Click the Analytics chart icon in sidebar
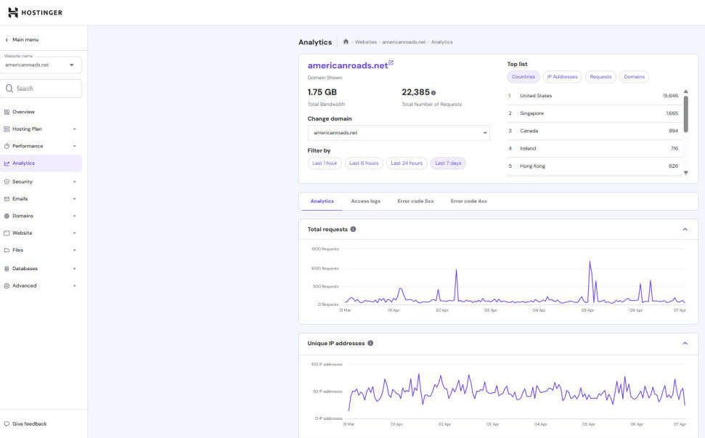The image size is (705, 438). [7, 163]
